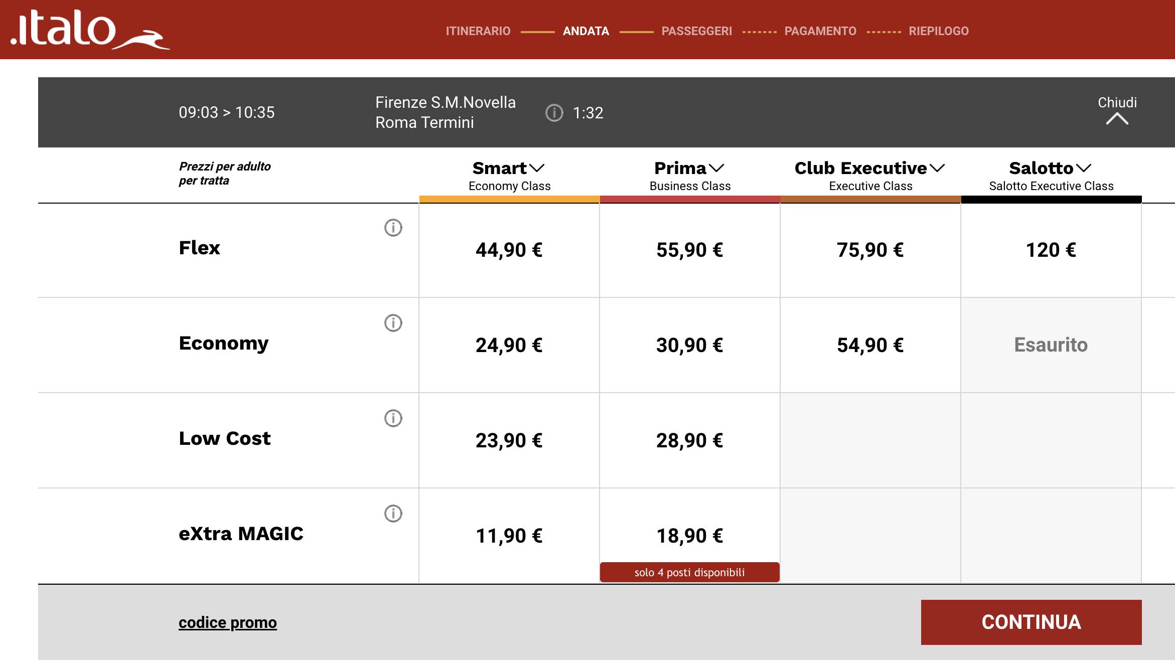Expand the Club Executive class dropdown
Image resolution: width=1175 pixels, height=663 pixels.
click(937, 168)
